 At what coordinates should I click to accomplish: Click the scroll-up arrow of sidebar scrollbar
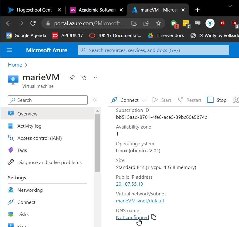(x=98, y=111)
